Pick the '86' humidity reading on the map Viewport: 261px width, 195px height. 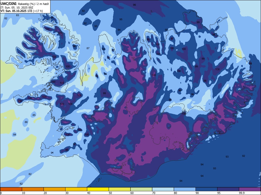[x=26, y=122]
